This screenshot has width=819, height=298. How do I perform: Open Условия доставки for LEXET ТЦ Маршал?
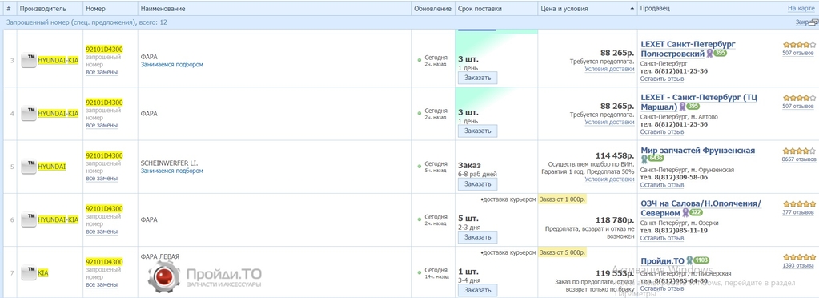609,122
